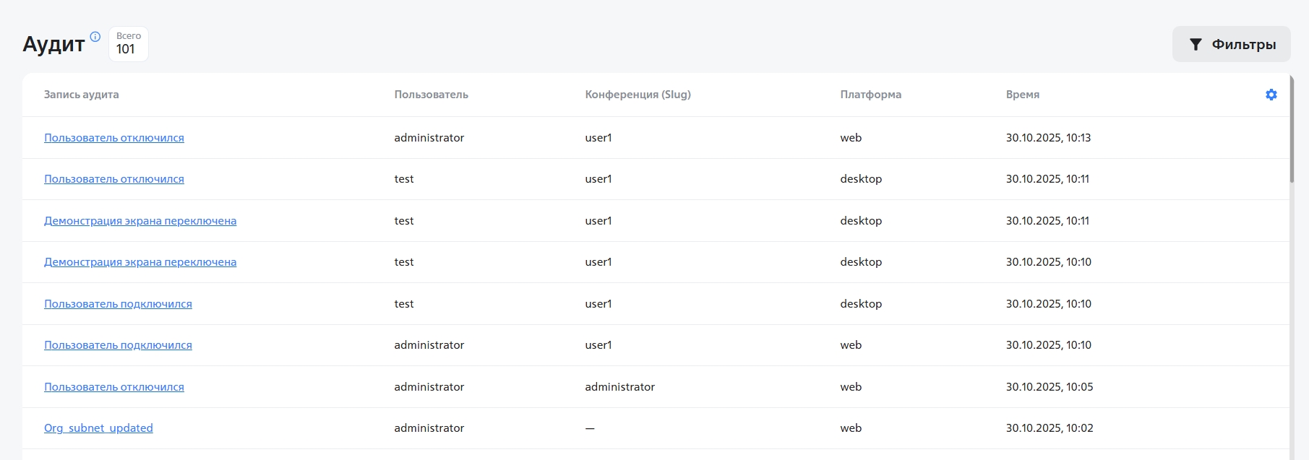Click the Всего 101 total count badge
Screen dimensions: 1309x460
point(128,44)
